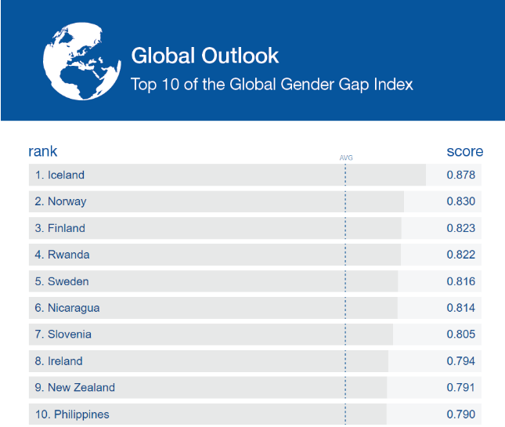
Task: Select the Philippines row label
Action: [x=71, y=414]
